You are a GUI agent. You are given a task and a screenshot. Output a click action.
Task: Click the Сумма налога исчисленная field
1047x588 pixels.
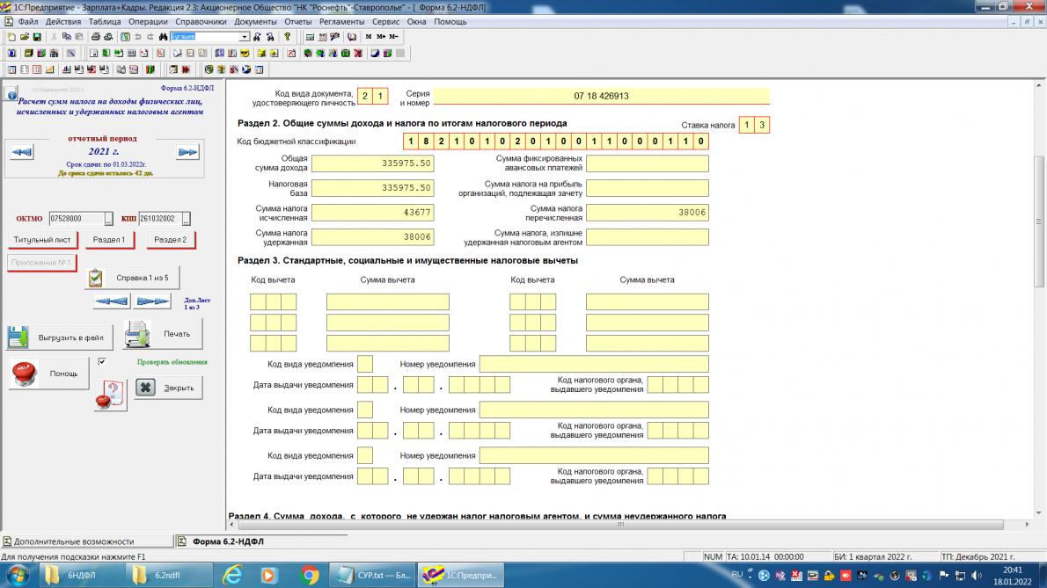tap(372, 213)
